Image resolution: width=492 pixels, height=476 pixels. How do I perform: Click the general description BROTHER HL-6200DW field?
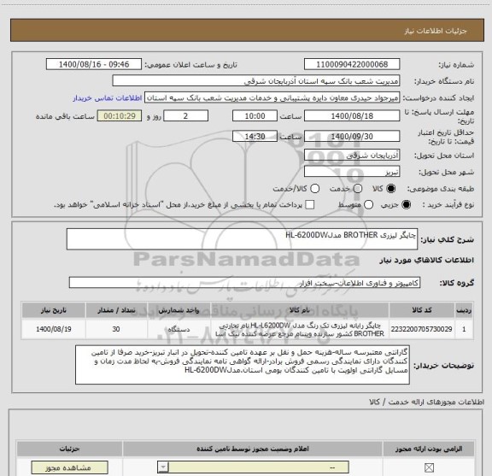[x=242, y=239]
